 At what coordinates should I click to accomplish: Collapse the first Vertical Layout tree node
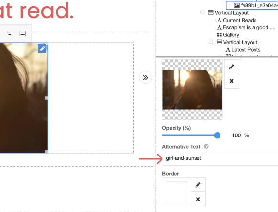(x=202, y=12)
